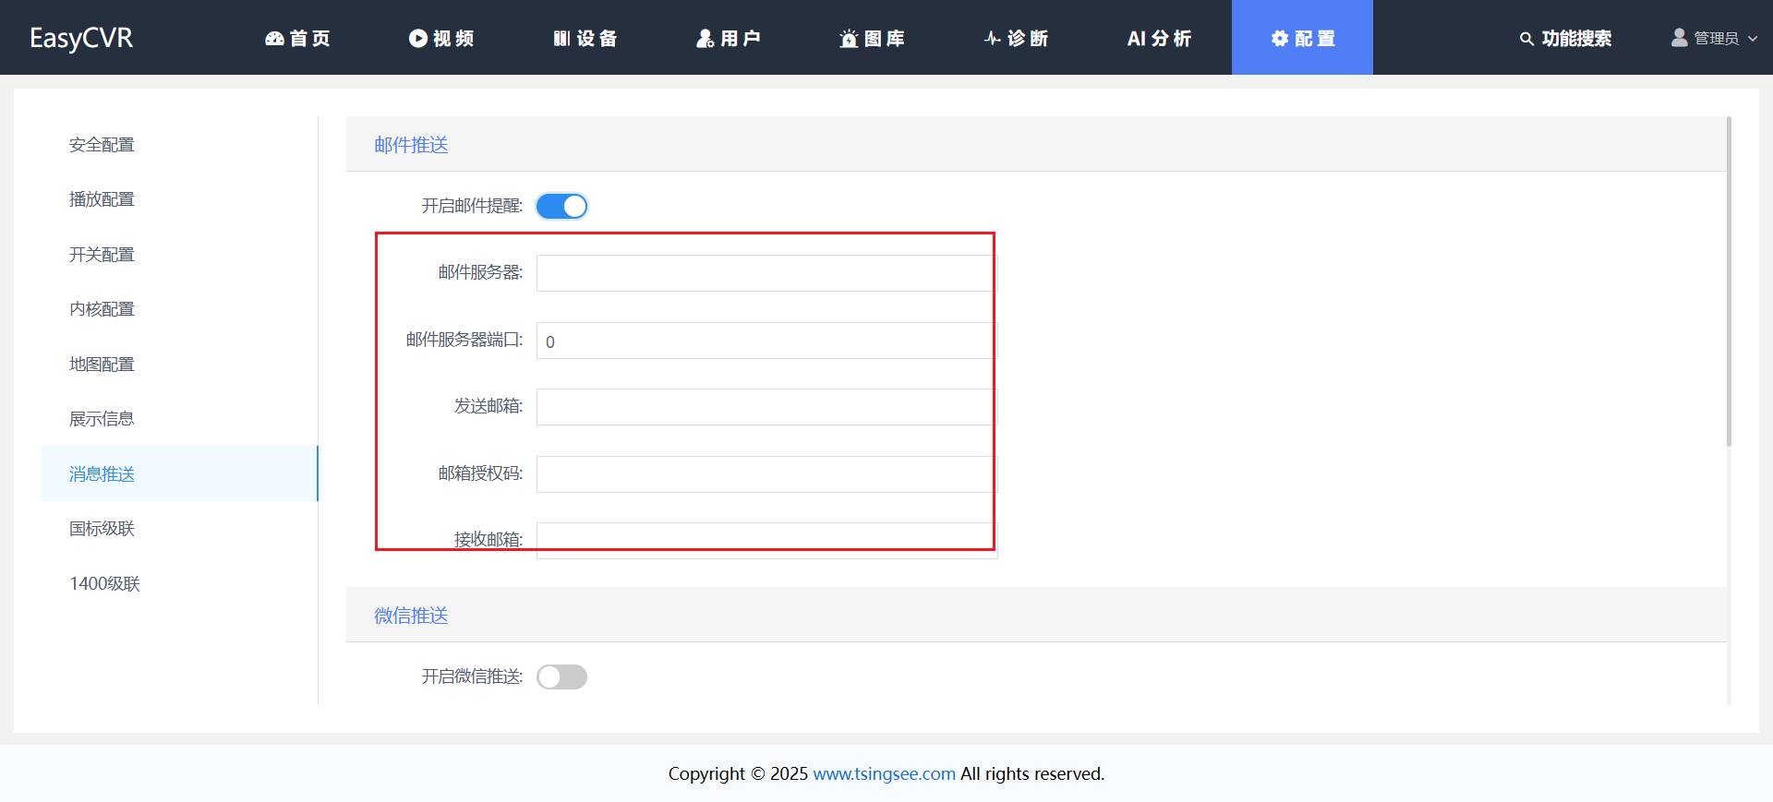The width and height of the screenshot is (1773, 802).
Task: Expand the 管理员 dropdown arrow
Action: click(x=1753, y=39)
